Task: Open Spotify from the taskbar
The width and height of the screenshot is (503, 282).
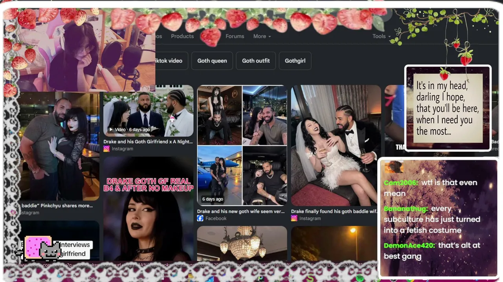Action: coord(359,278)
